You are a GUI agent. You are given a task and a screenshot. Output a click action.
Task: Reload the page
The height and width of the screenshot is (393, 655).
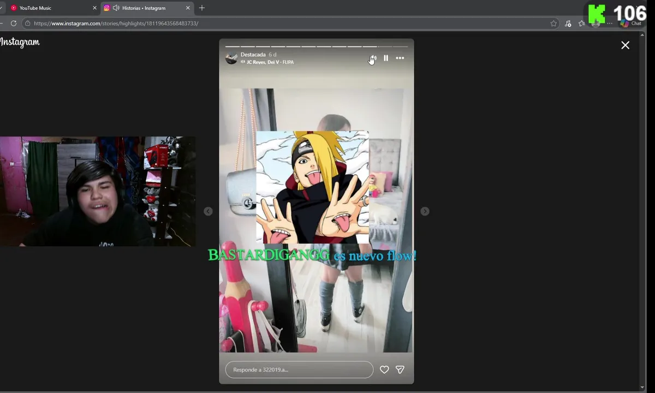14,23
